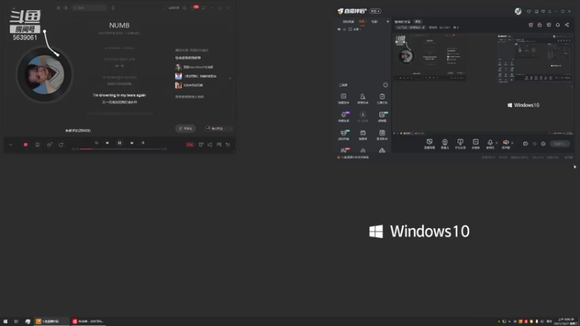This screenshot has height=326, width=580.
Task: Click the user avatar in streaming app title bar
Action: [x=518, y=12]
